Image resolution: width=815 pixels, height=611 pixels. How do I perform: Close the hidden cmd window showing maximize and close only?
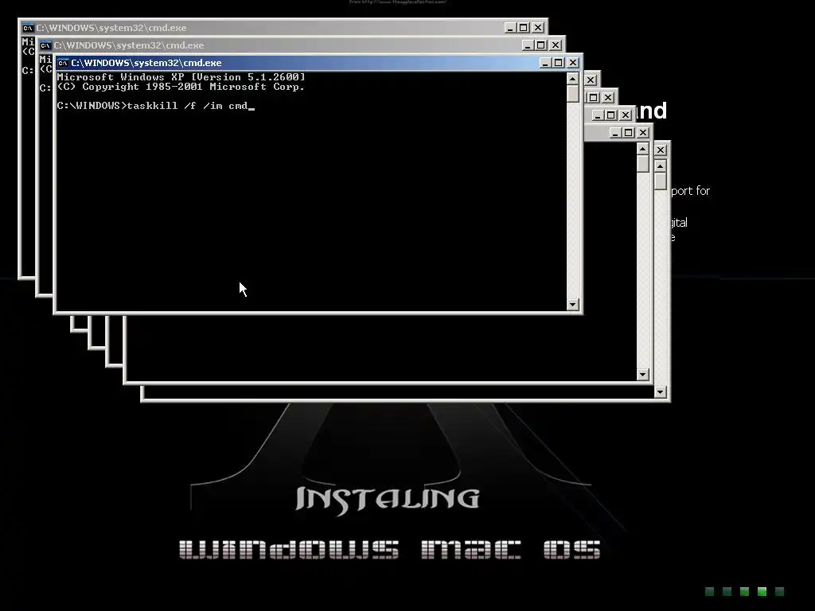[607, 98]
